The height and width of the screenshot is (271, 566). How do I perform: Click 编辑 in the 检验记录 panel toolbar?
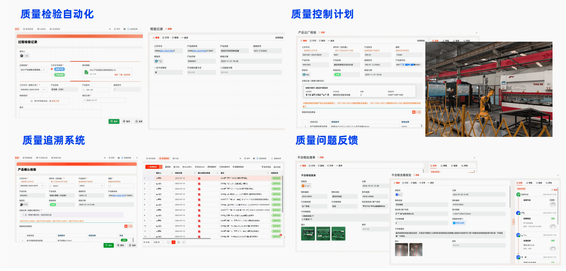tap(156, 38)
